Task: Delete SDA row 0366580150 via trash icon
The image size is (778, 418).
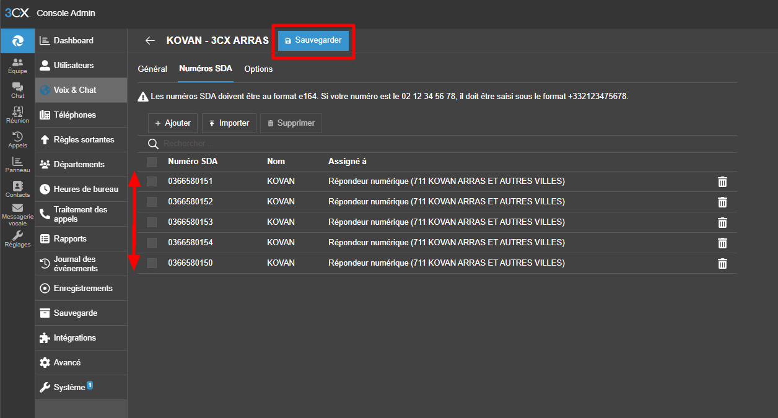Action: coord(722,263)
